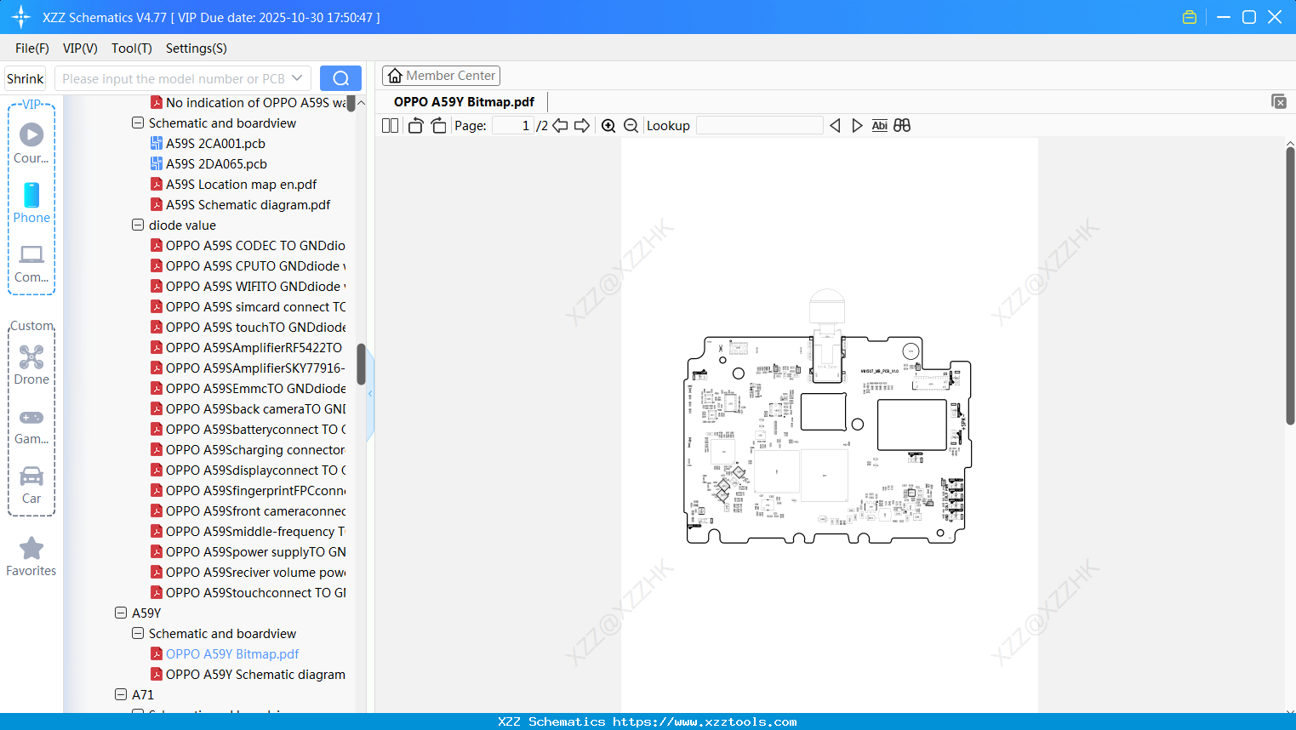Rotate page clockwise
This screenshot has height=730, width=1296.
438,126
